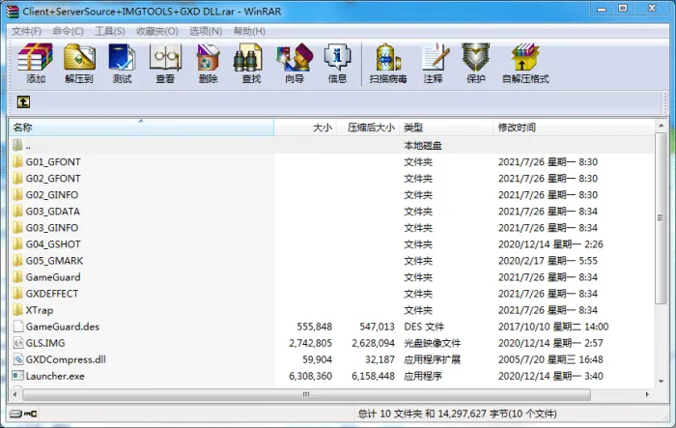Viewport: 676px width, 428px height.
Task: Click the 保护 (Protect) shield icon
Action: tap(476, 64)
